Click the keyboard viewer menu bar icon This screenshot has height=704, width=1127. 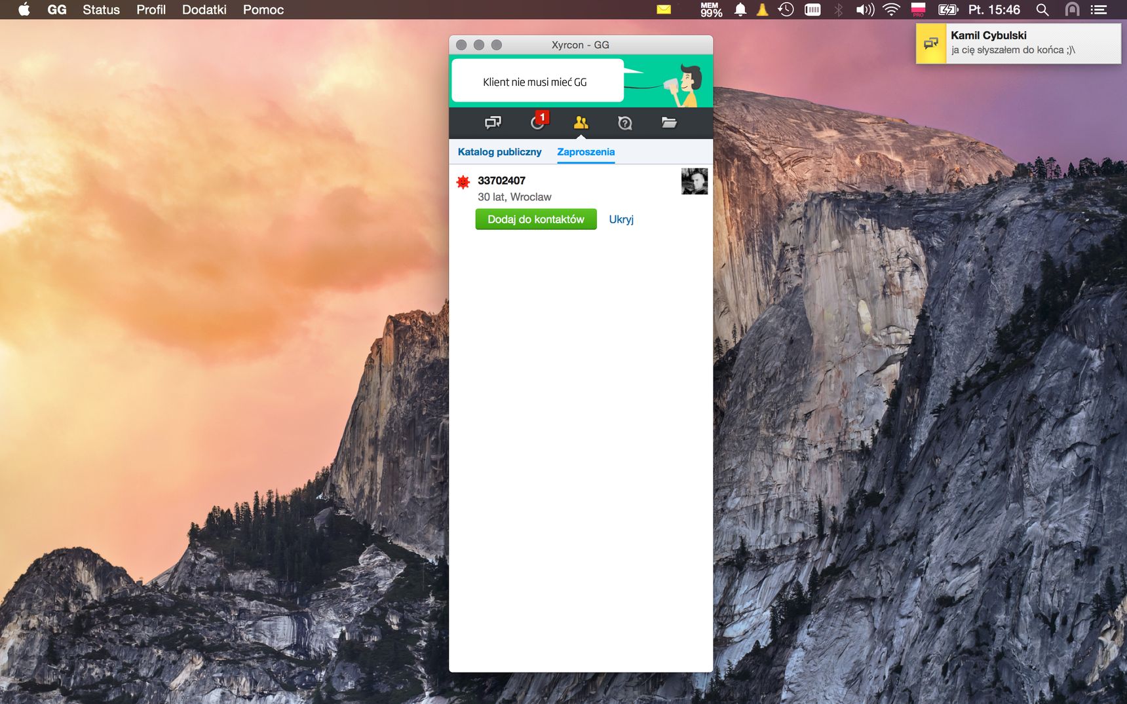(x=812, y=9)
